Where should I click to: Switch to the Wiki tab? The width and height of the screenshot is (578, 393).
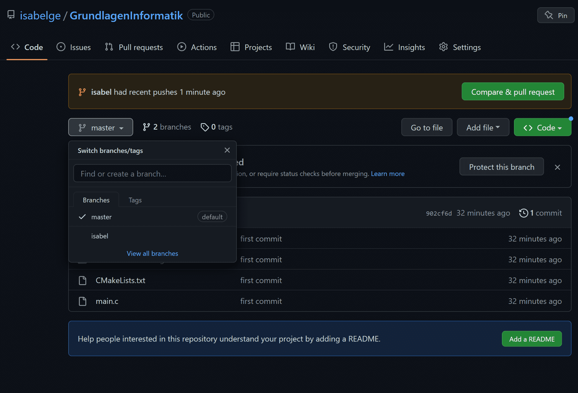(x=300, y=47)
